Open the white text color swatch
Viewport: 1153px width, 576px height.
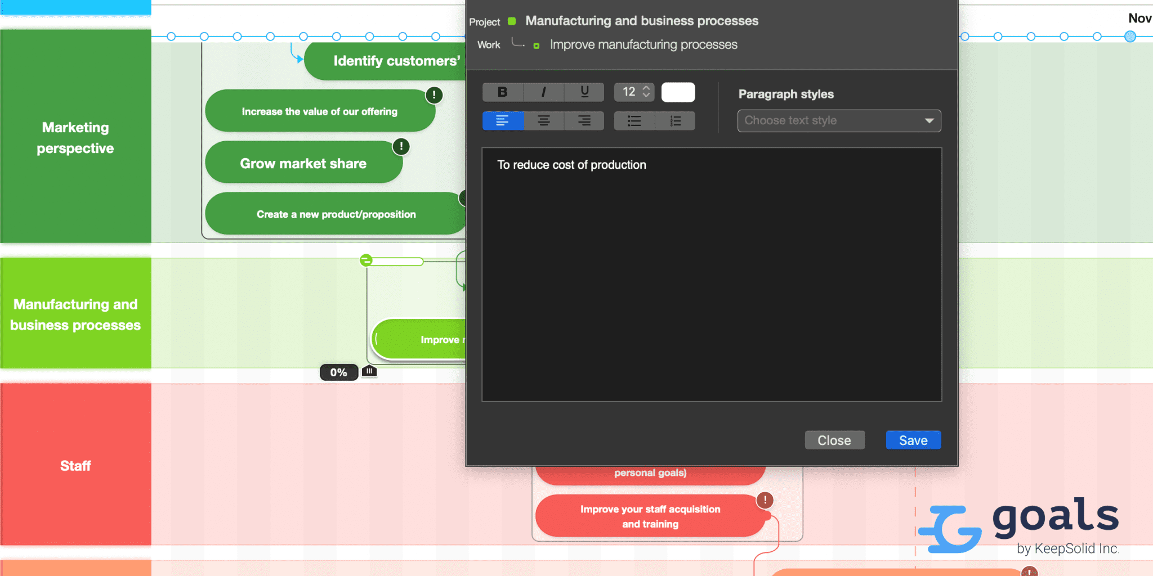coord(678,92)
